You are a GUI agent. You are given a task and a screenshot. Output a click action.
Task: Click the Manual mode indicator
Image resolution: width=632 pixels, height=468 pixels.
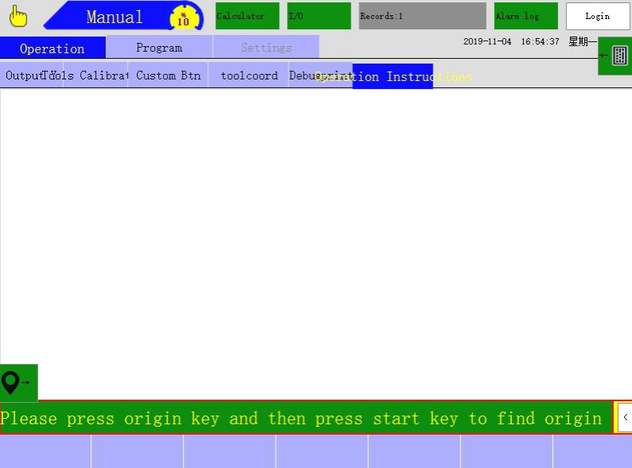(114, 17)
